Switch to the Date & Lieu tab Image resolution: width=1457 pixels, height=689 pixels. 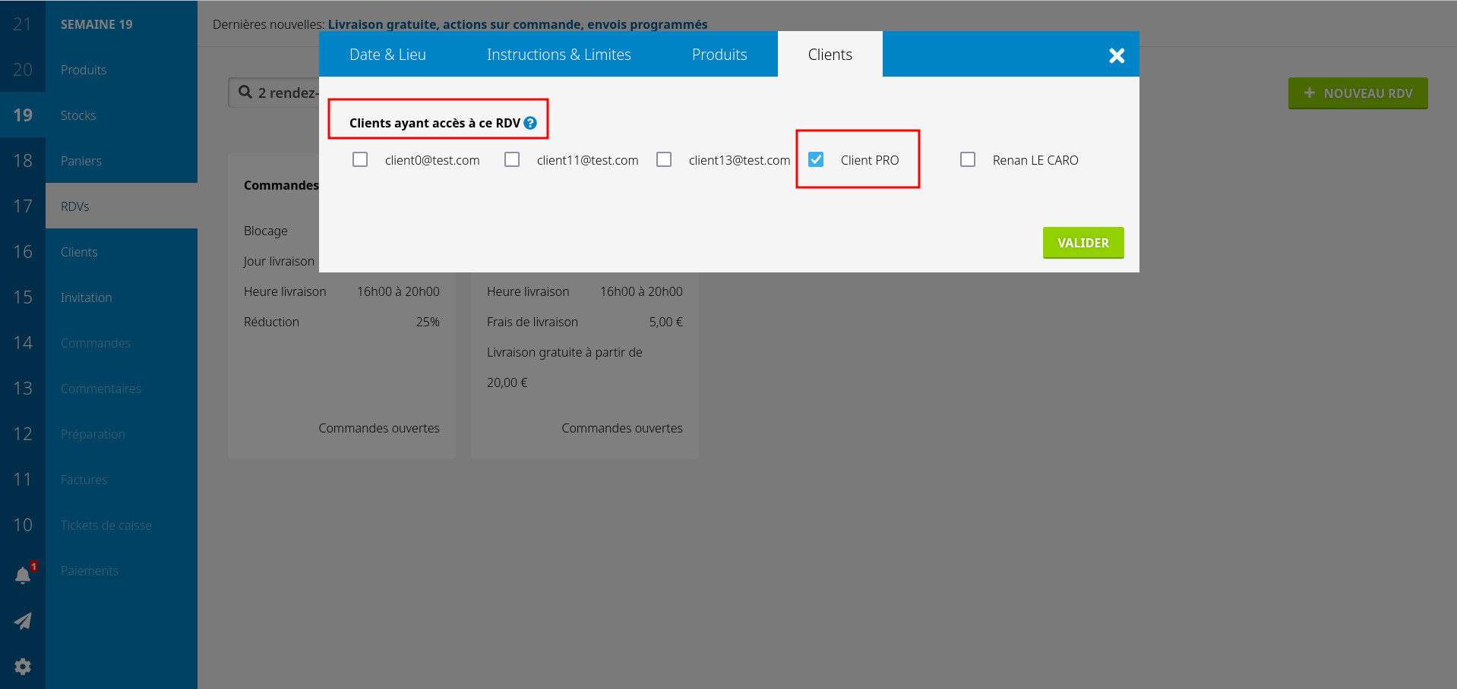coord(387,55)
